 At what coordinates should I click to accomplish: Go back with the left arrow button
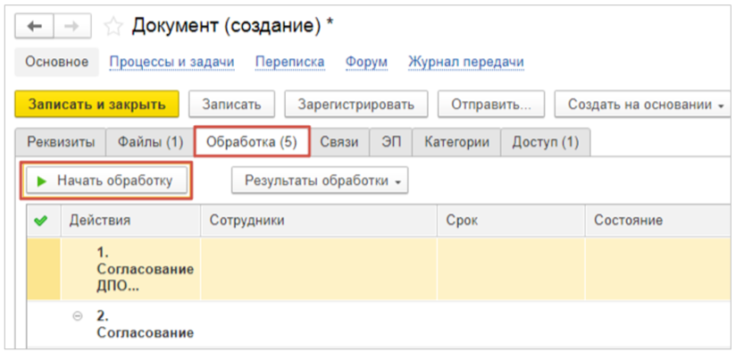pyautogui.click(x=34, y=27)
